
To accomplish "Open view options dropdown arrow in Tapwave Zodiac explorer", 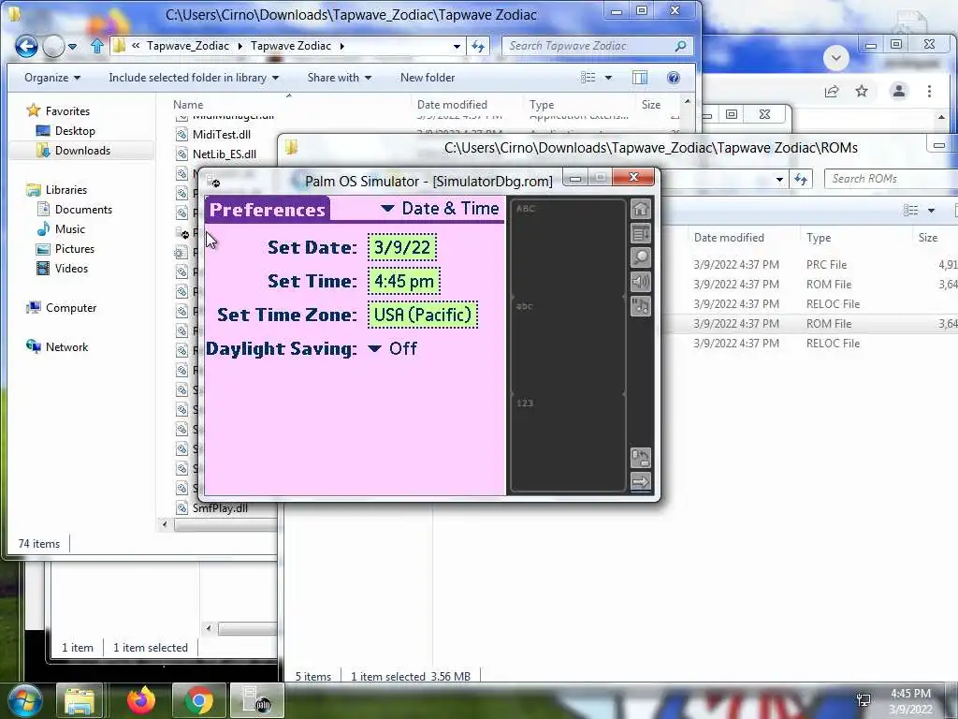I will coord(608,78).
